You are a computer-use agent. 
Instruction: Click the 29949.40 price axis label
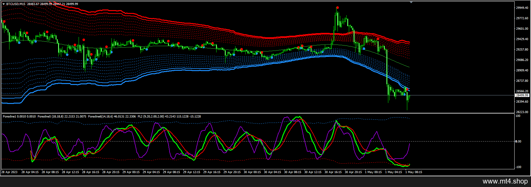click(522, 8)
